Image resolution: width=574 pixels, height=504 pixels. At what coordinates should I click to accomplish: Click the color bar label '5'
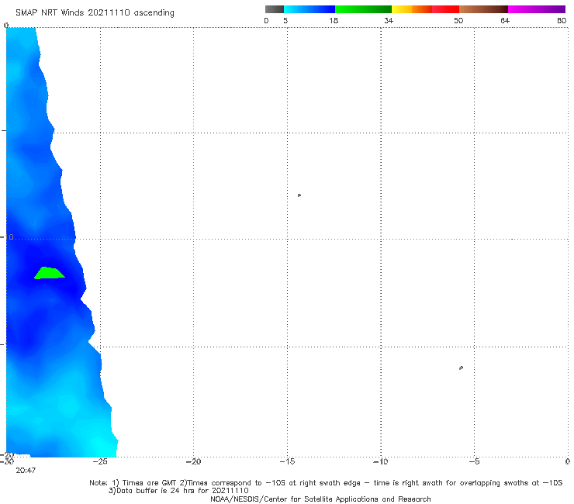pyautogui.click(x=285, y=21)
